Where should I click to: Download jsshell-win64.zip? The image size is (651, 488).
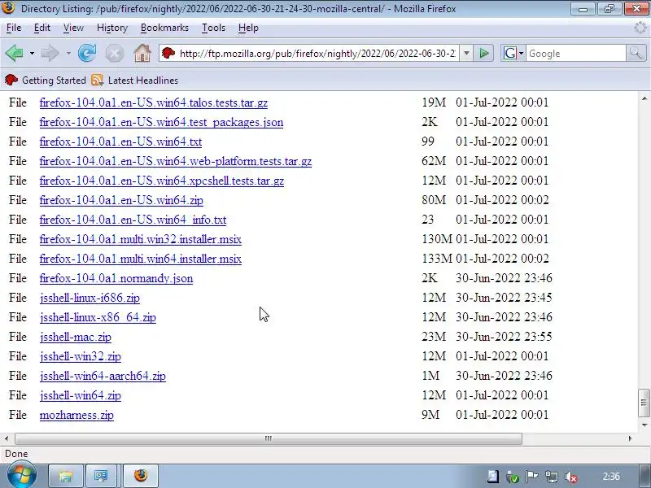pos(81,395)
